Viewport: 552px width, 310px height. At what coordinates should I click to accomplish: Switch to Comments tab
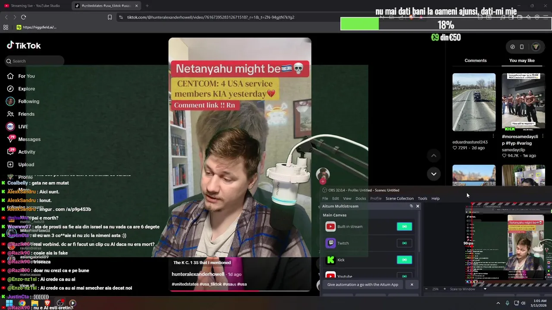point(475,61)
